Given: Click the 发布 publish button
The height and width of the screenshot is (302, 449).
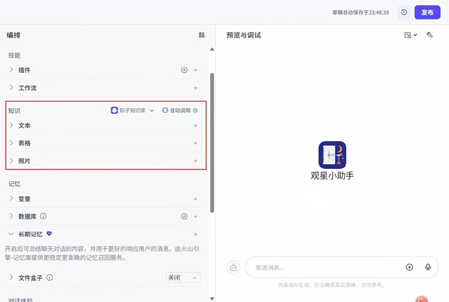Looking at the screenshot, I should point(427,12).
